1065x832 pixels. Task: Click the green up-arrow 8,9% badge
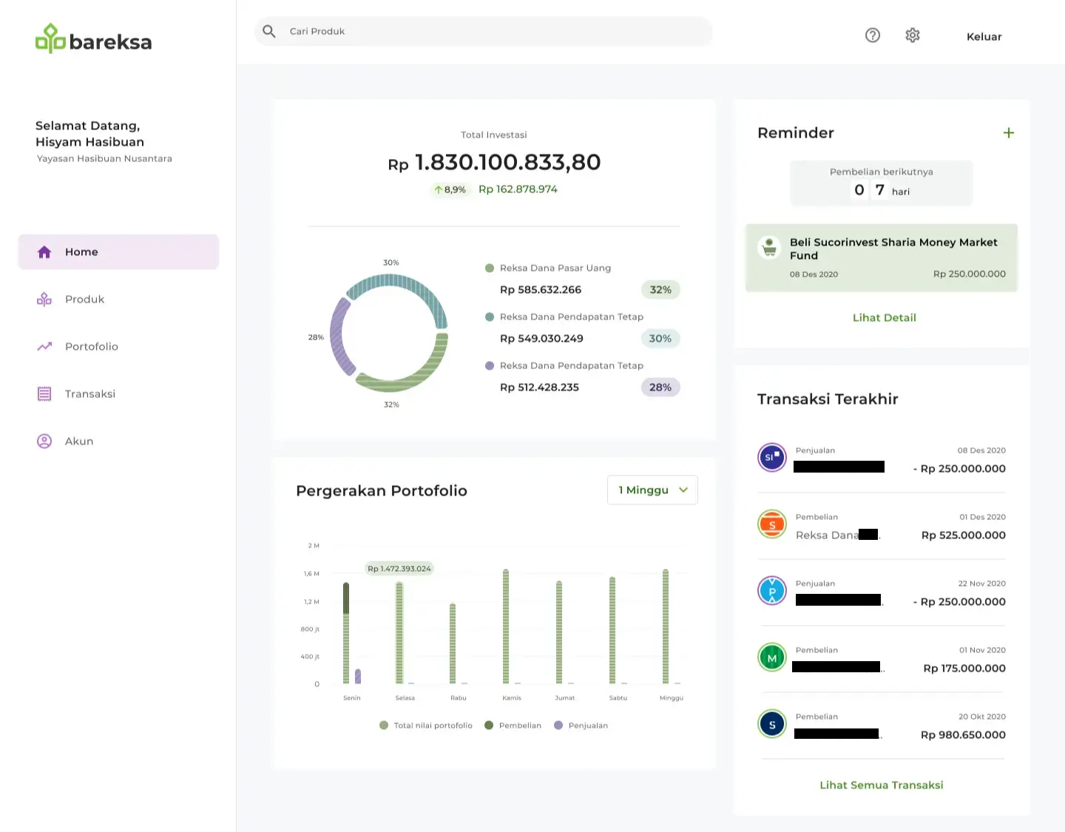pyautogui.click(x=450, y=190)
